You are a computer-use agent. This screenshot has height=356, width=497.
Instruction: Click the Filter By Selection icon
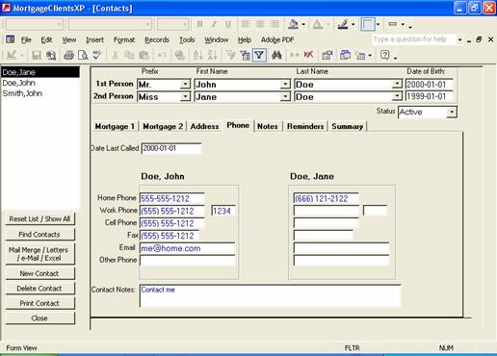[x=230, y=55]
